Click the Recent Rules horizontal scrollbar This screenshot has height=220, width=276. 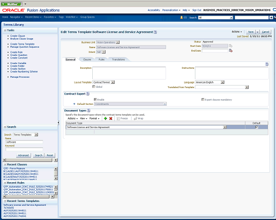tap(28, 197)
